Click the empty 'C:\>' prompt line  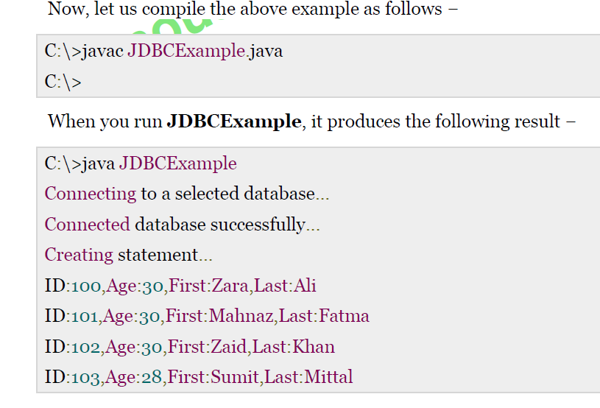coord(63,82)
